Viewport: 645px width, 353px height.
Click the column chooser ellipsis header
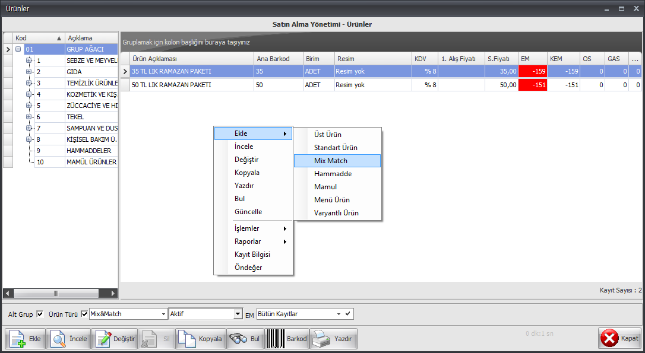click(x=635, y=59)
